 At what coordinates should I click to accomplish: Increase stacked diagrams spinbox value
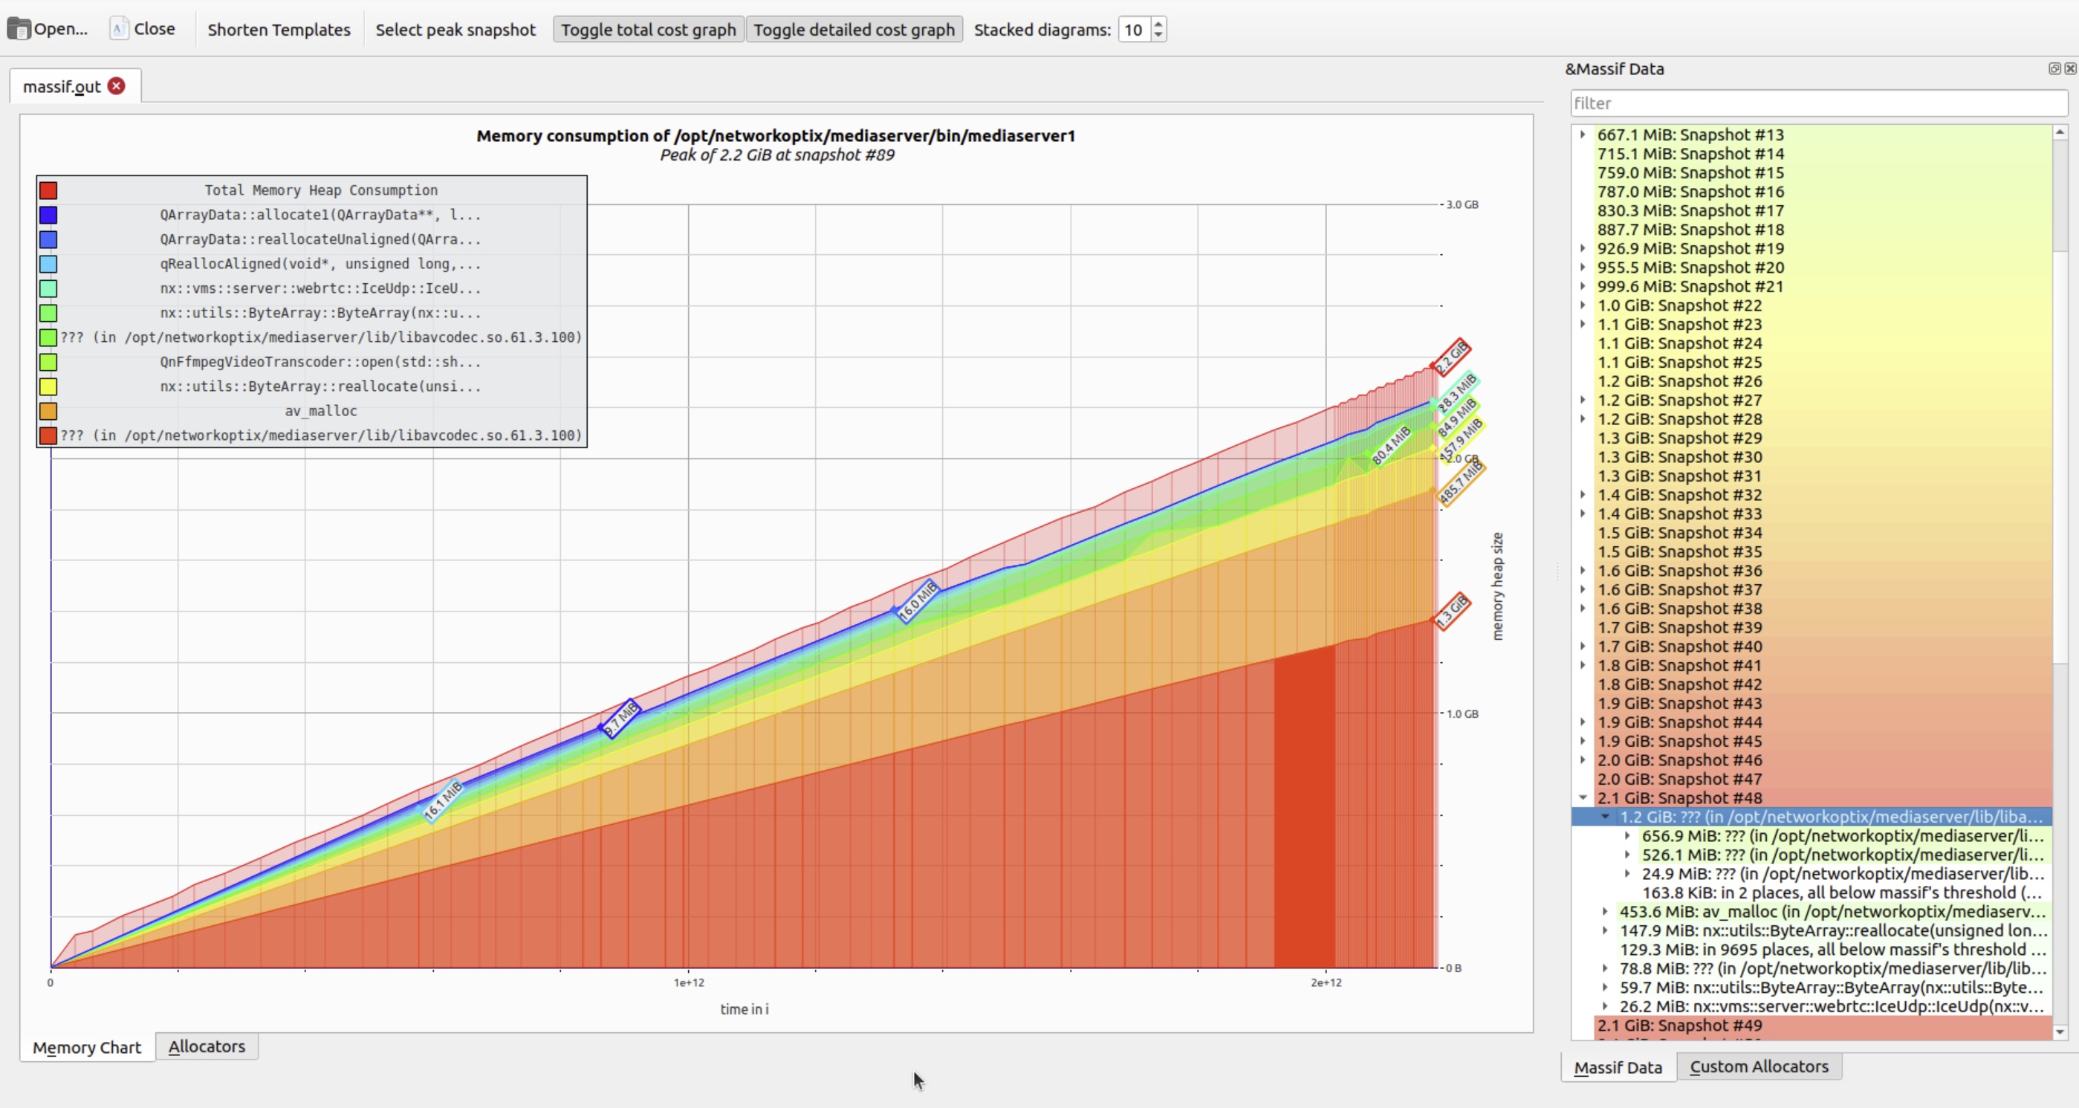[1158, 25]
